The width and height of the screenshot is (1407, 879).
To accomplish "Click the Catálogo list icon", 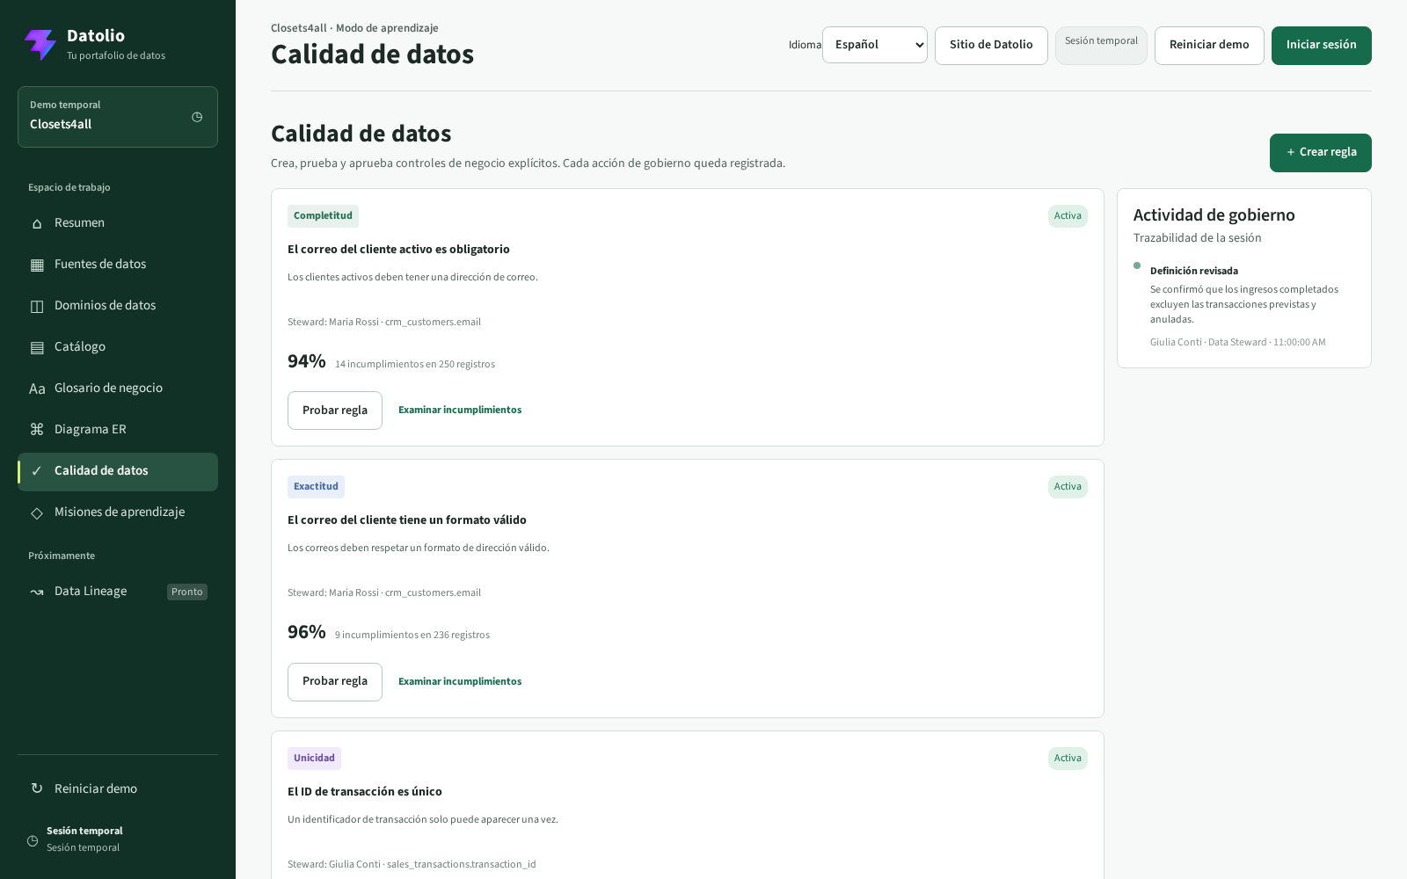I will point(37,347).
